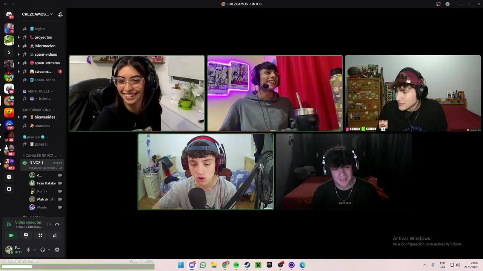Open connection signal strength icon
The image size is (483, 271).
9,224
